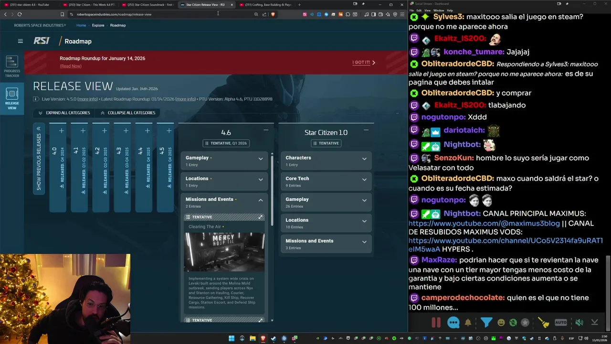Click Explore in the breadcrumb

coord(98,25)
